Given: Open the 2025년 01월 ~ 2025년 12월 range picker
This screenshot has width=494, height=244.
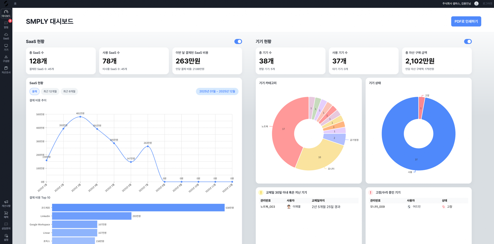Looking at the screenshot, I should coord(217,91).
